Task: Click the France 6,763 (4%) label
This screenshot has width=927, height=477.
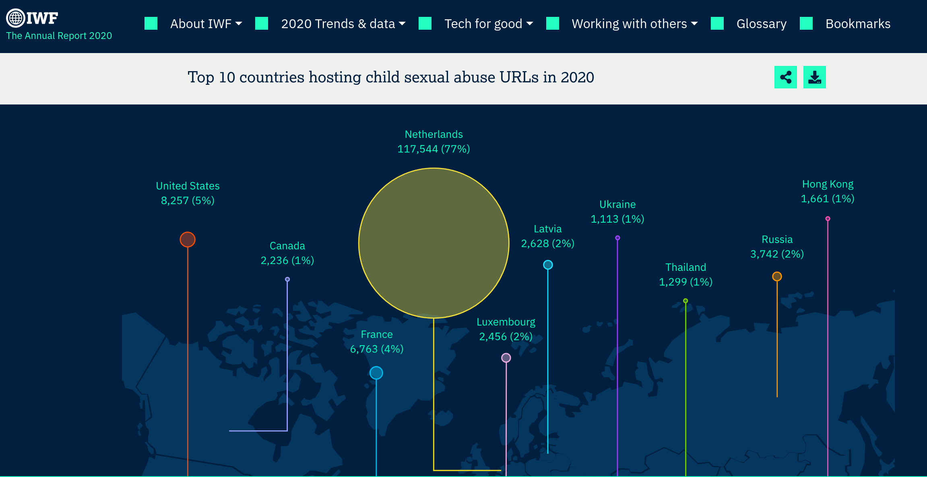Action: pos(377,342)
